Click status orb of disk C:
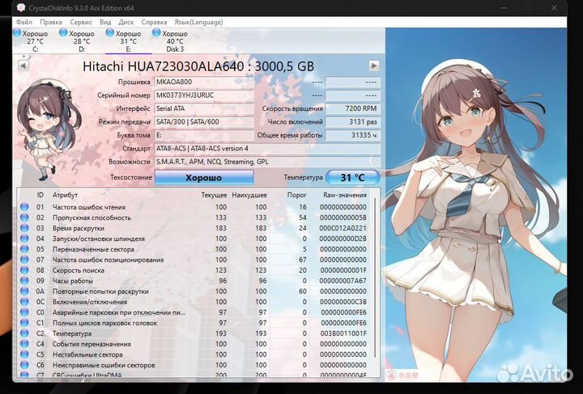The width and height of the screenshot is (583, 394). (x=17, y=32)
